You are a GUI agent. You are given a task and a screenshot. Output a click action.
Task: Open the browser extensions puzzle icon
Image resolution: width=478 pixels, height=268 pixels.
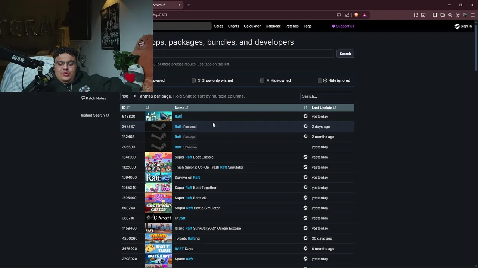[416, 15]
